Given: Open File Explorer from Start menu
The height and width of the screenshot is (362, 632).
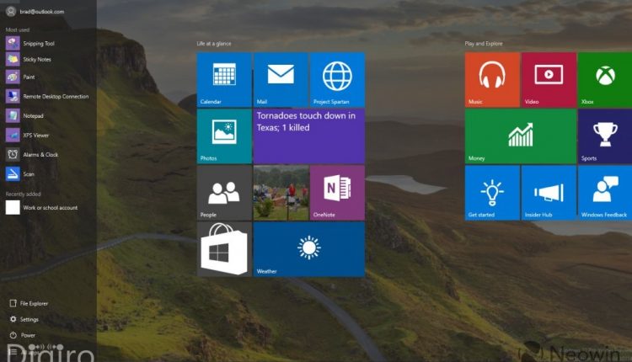Looking at the screenshot, I should [29, 303].
